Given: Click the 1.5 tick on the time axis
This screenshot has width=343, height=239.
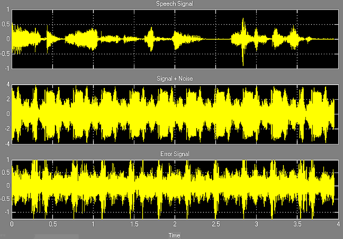Looking at the screenshot, I should [x=134, y=224].
